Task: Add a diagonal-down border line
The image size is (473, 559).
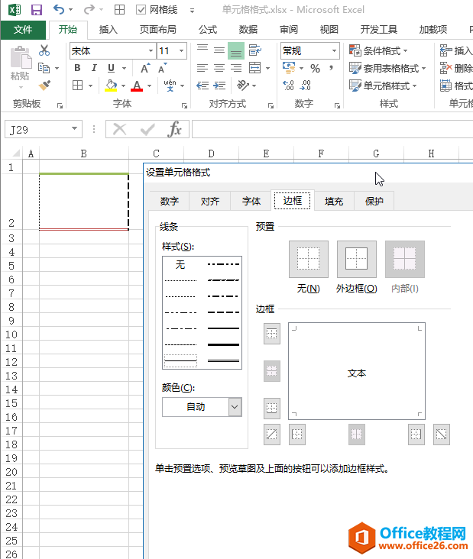Action: pos(442,435)
